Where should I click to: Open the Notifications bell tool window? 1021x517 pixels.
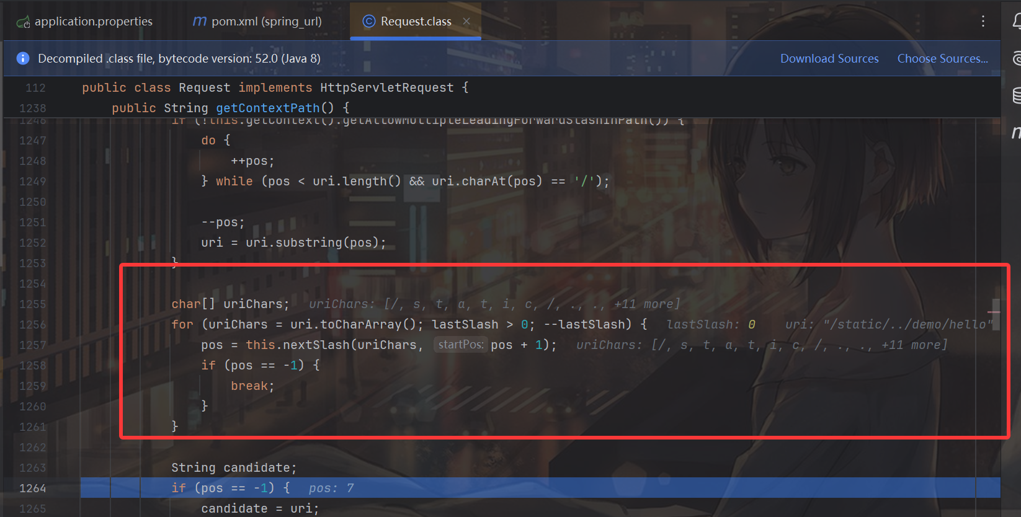click(1016, 22)
